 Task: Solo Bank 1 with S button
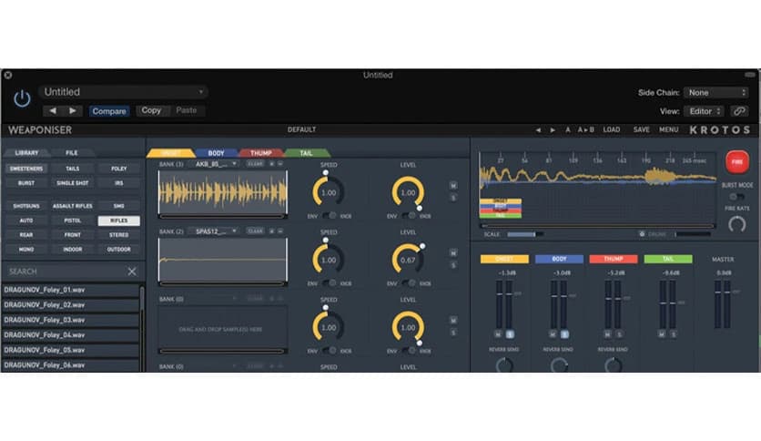click(x=453, y=198)
